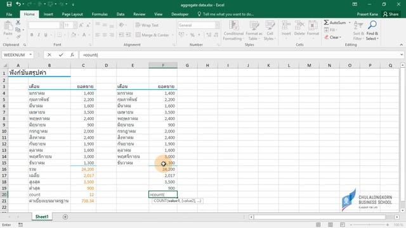This screenshot has width=406, height=228.
Task: Click the Undo arrow icon
Action: (x=18, y=4)
